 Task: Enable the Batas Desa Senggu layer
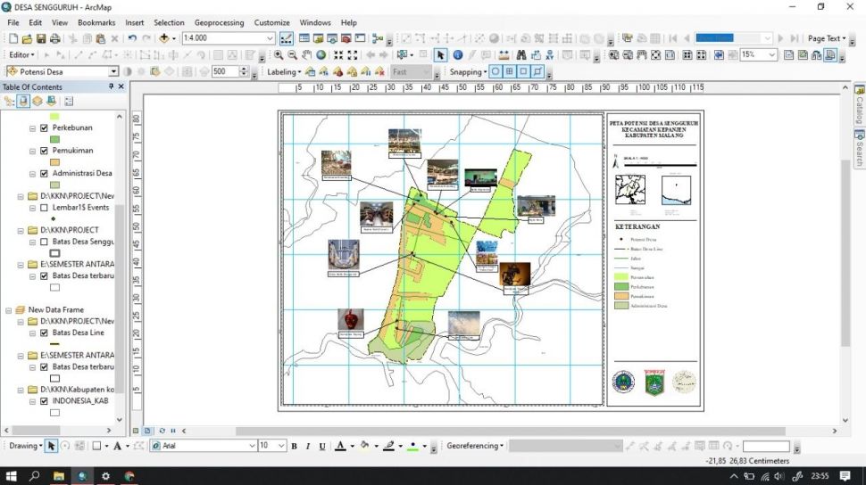pos(44,242)
